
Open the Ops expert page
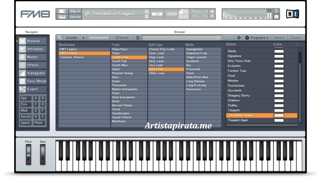click(x=25, y=98)
